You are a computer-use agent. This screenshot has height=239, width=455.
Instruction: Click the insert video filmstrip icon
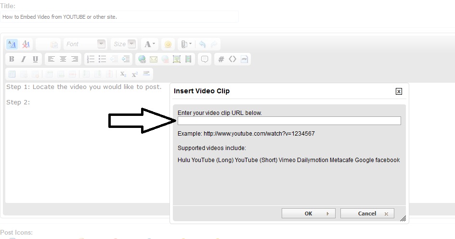188,59
